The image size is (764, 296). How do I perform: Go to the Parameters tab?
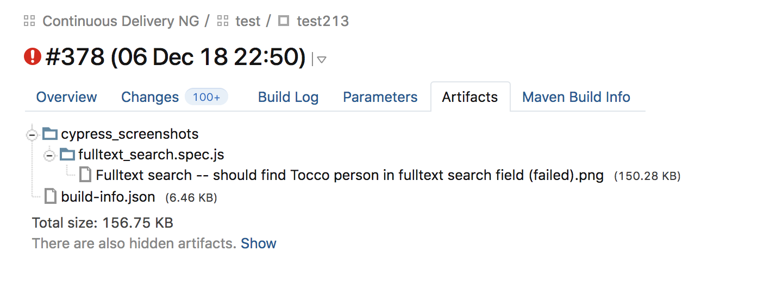380,97
